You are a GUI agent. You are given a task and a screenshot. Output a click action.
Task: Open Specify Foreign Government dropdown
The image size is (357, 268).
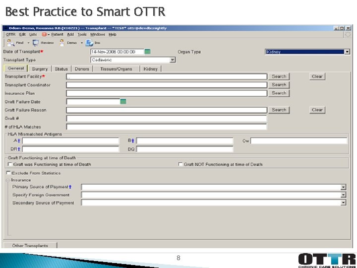(343, 195)
